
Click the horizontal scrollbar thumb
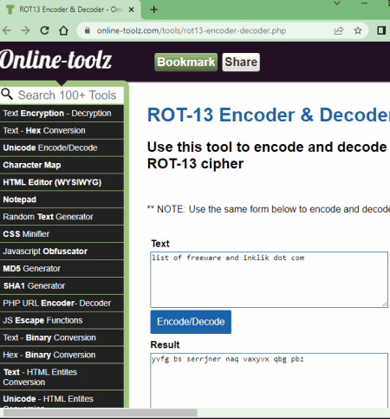point(101,413)
